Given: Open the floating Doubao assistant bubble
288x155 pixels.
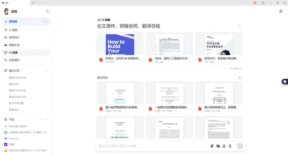Looking at the screenshot, I should [x=285, y=81].
